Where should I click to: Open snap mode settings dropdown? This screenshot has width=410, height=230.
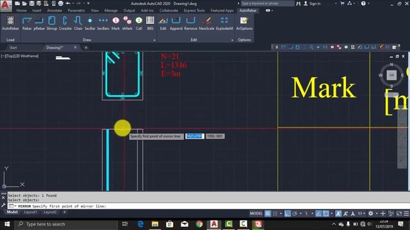(x=281, y=213)
